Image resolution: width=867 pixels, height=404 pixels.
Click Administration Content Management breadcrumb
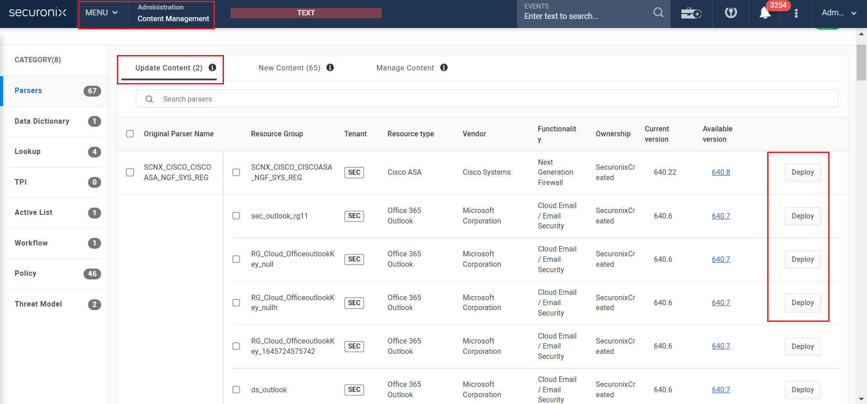pos(173,13)
